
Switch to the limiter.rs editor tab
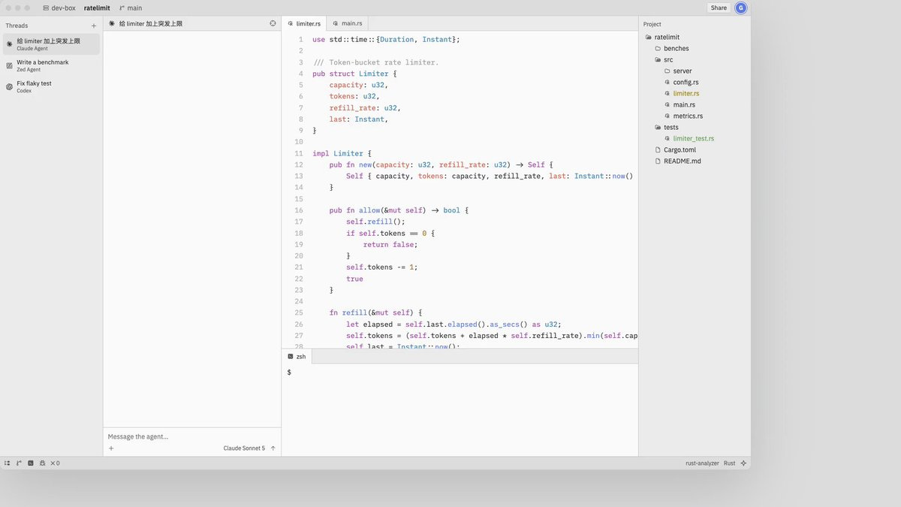[x=304, y=23]
